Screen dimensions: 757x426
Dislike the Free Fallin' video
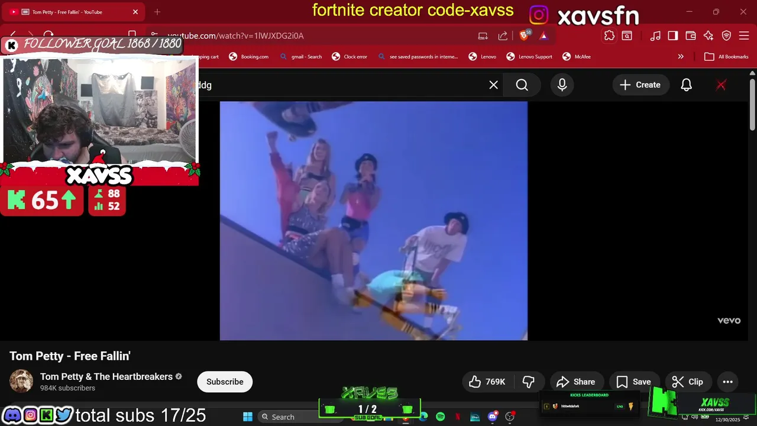point(529,382)
